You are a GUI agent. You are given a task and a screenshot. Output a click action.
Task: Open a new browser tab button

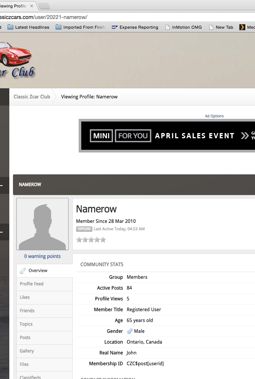click(44, 6)
